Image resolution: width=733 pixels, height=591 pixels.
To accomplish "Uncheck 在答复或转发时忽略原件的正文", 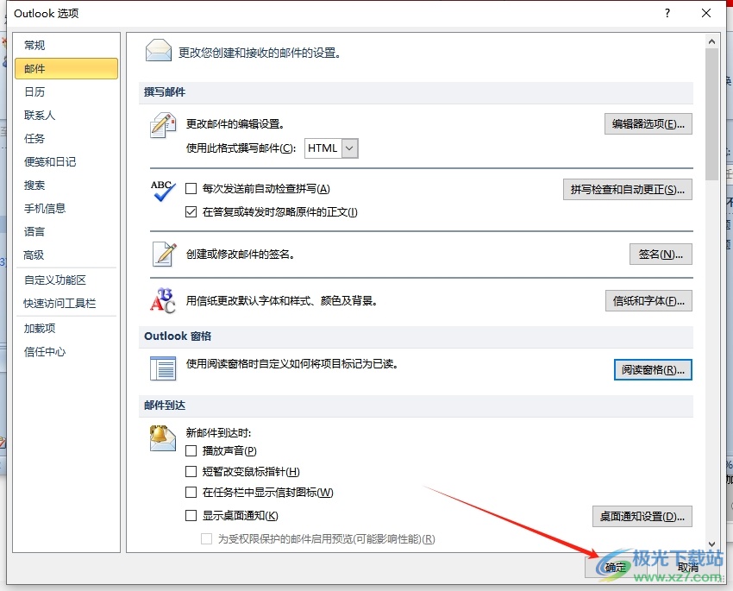I will click(x=191, y=211).
